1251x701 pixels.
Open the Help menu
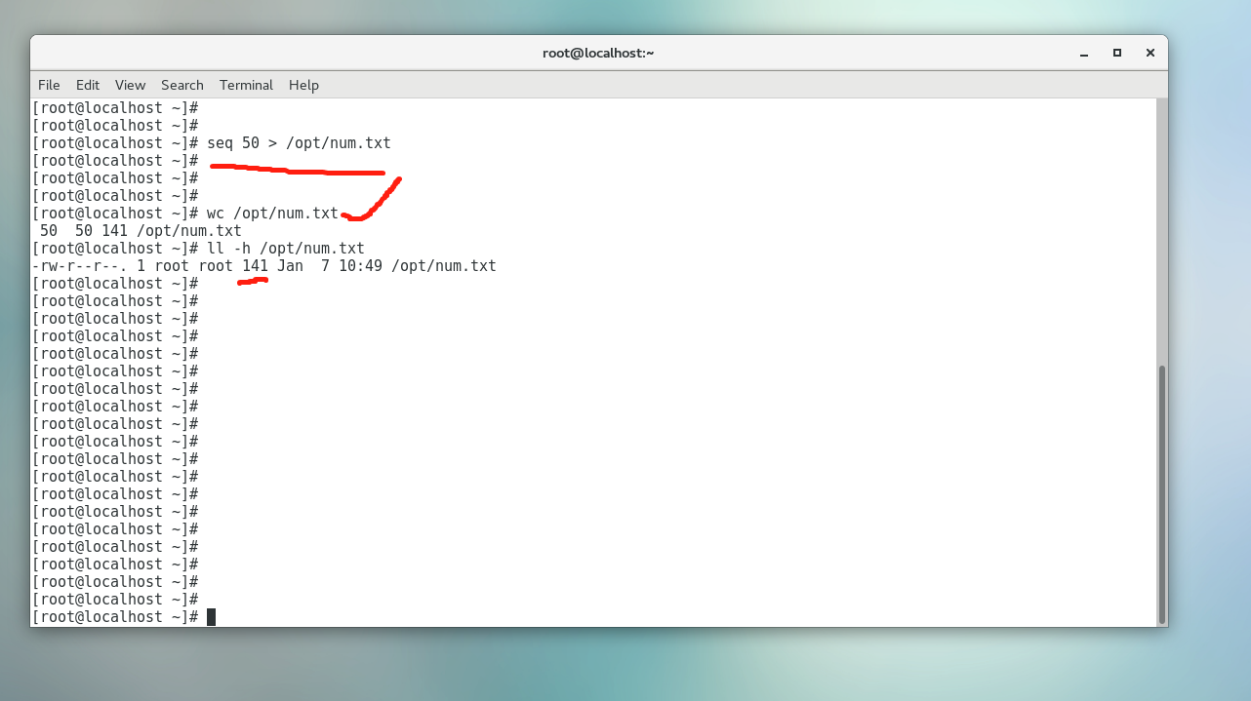click(303, 85)
